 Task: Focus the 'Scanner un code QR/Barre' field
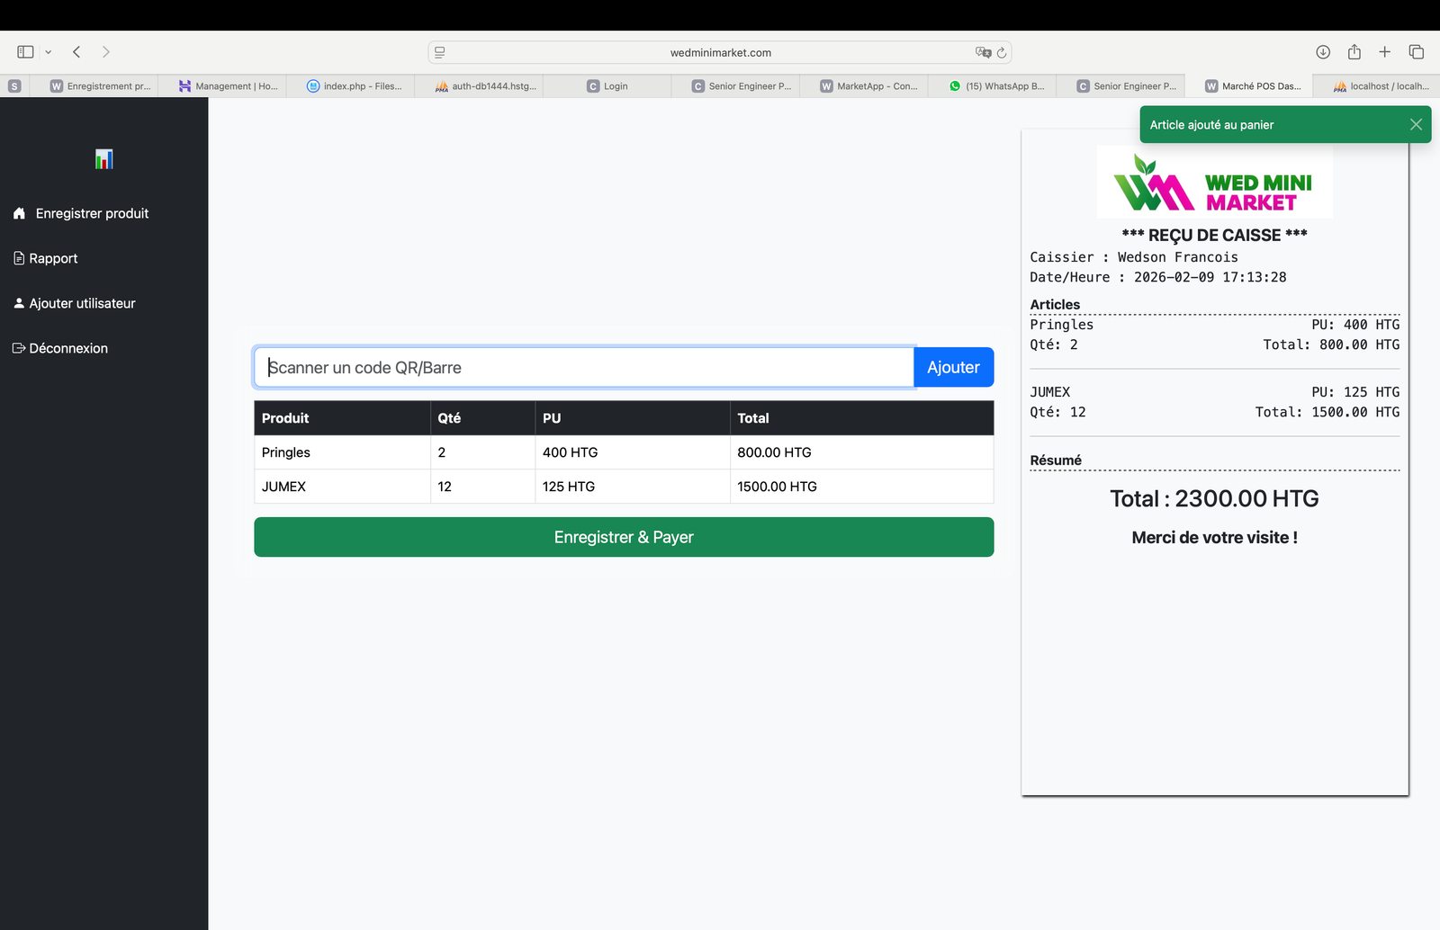583,368
